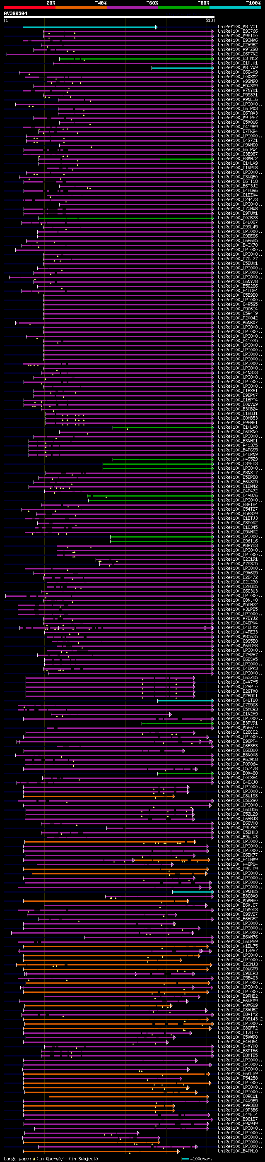Screen dimensions: 265x1162
Task: Select hit label UniRef100_B9INK6
Action: (237, 40)
